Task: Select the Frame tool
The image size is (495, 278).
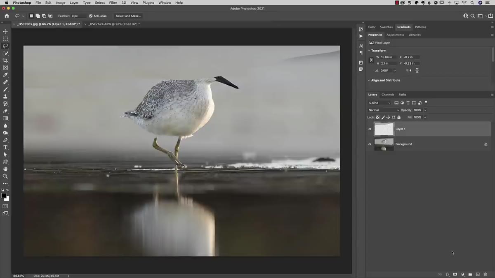Action: pyautogui.click(x=5, y=67)
